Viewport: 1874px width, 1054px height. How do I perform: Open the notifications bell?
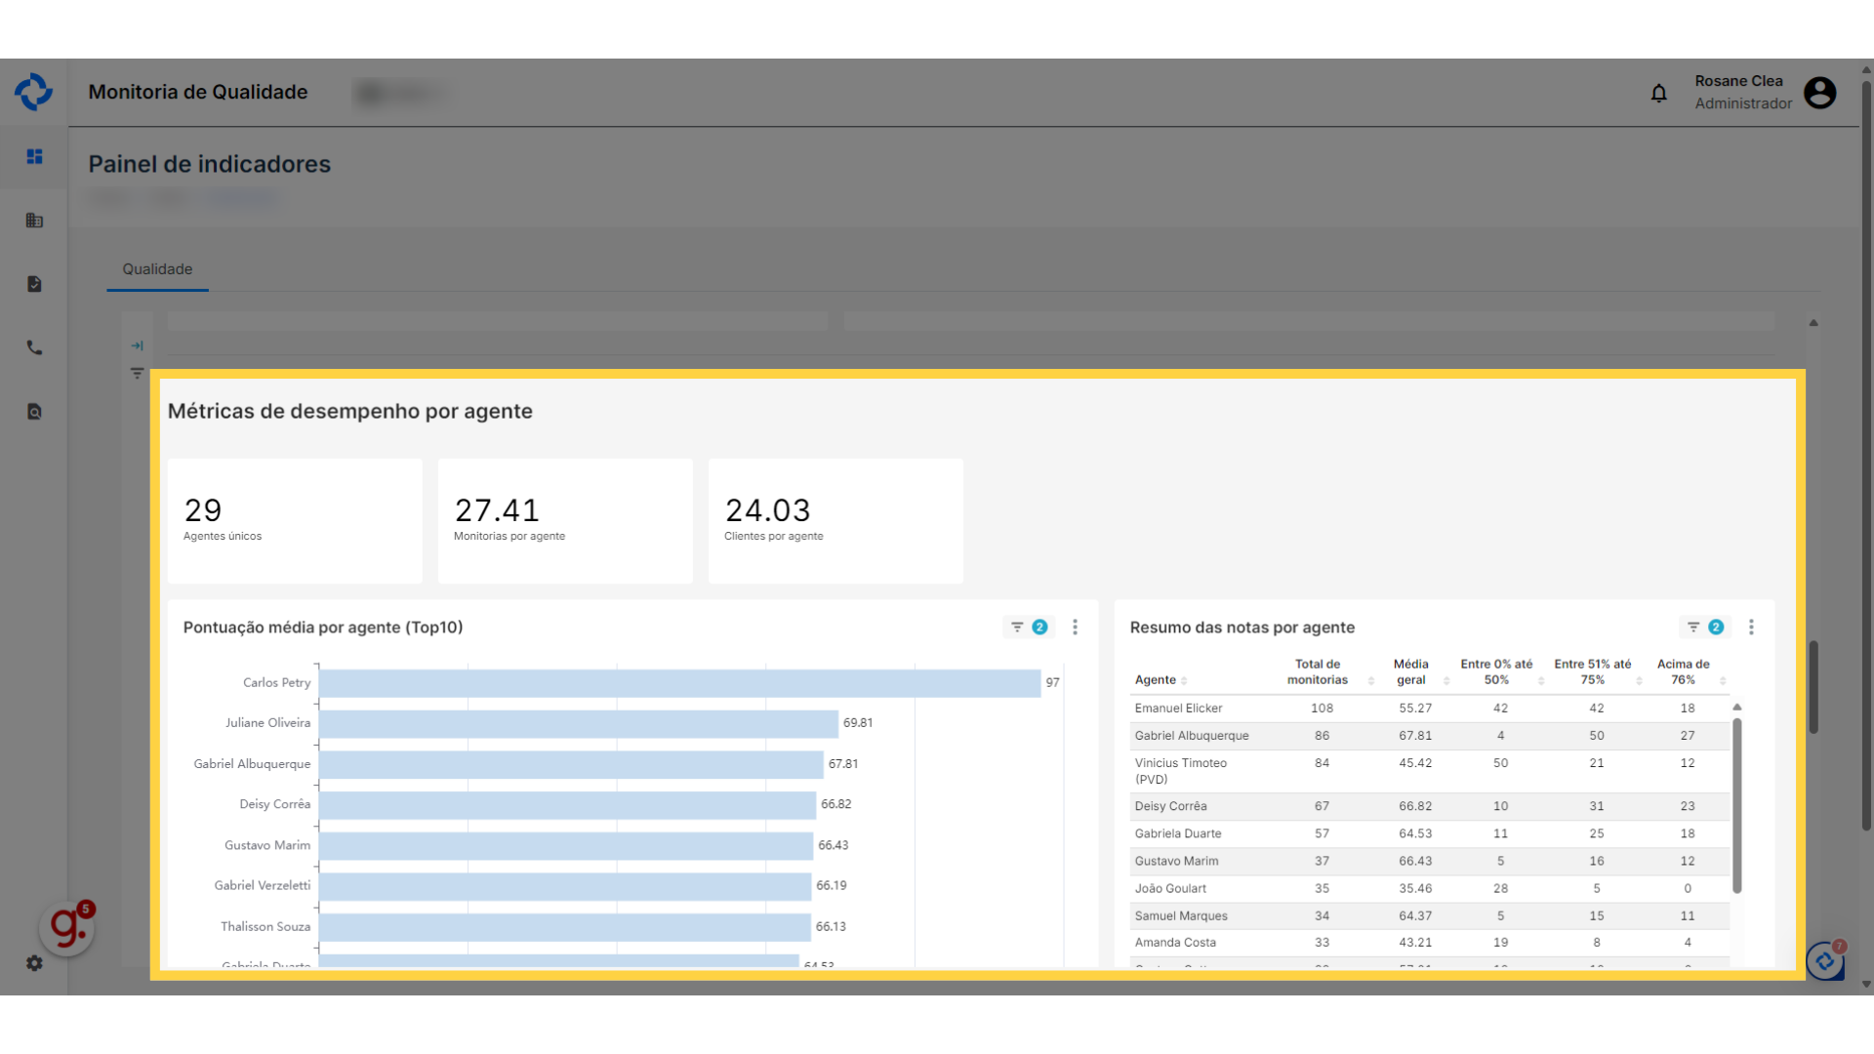click(x=1658, y=93)
